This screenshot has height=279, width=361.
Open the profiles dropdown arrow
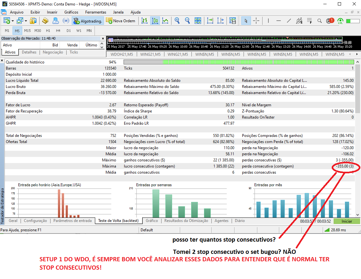click(x=26, y=21)
